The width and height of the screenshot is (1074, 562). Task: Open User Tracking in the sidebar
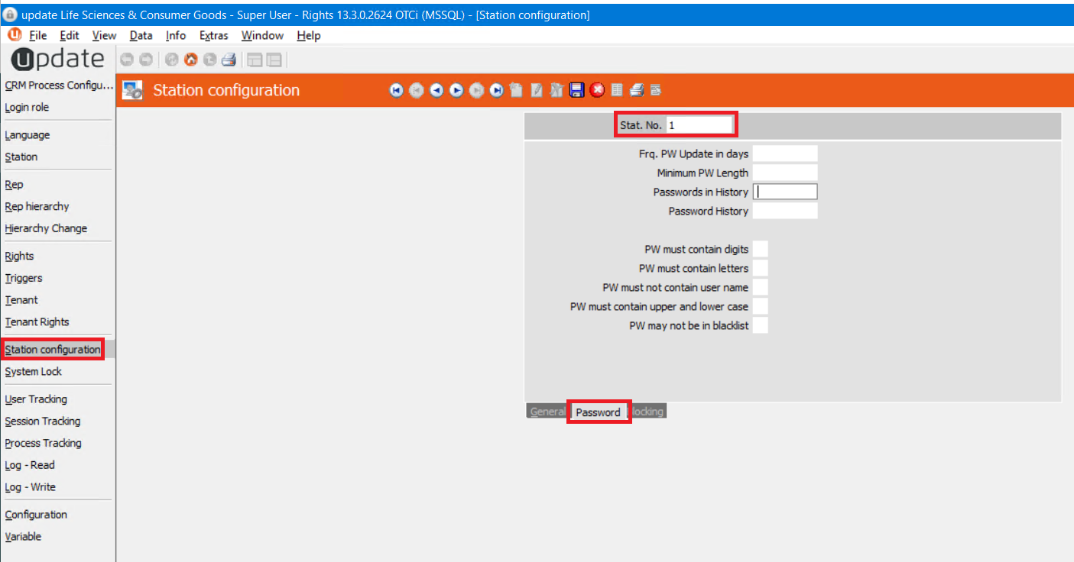36,399
